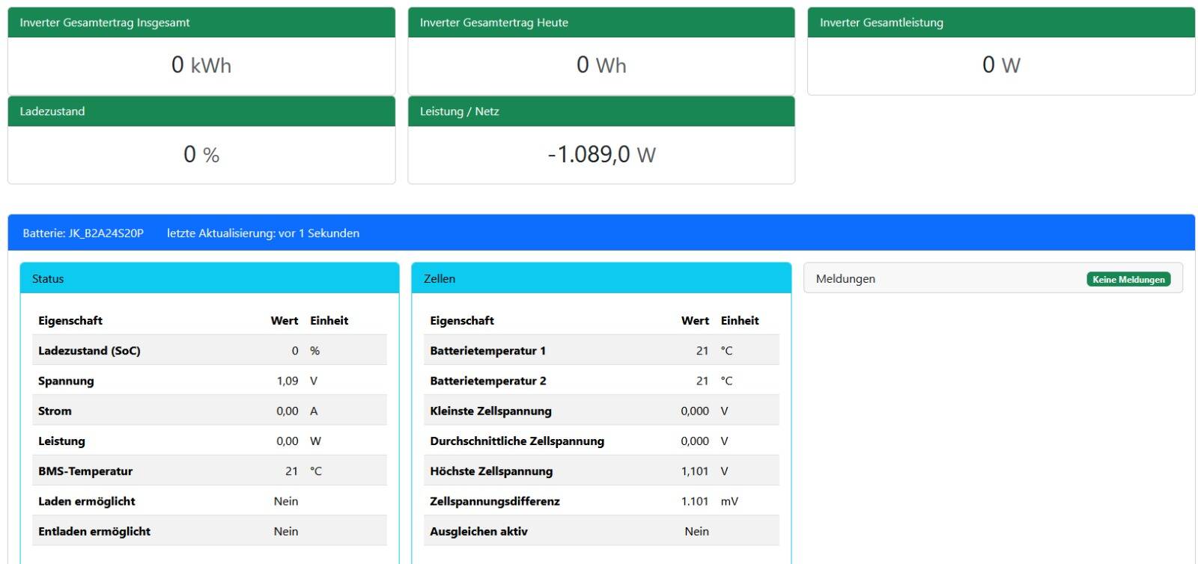The width and height of the screenshot is (1198, 564).
Task: Click the Batterietemperatur 1 row label
Action: [488, 351]
